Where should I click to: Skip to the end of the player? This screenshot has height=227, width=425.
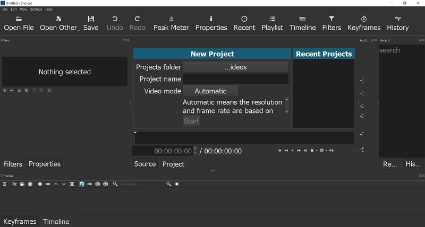point(305,151)
